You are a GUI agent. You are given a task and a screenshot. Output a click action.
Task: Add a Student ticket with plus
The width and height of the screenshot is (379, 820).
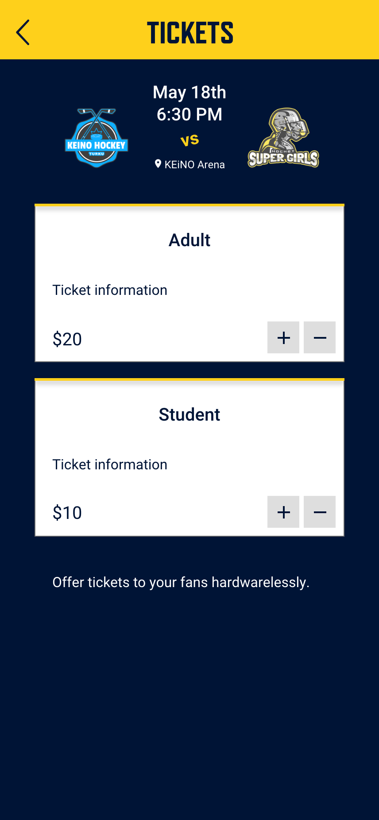283,512
